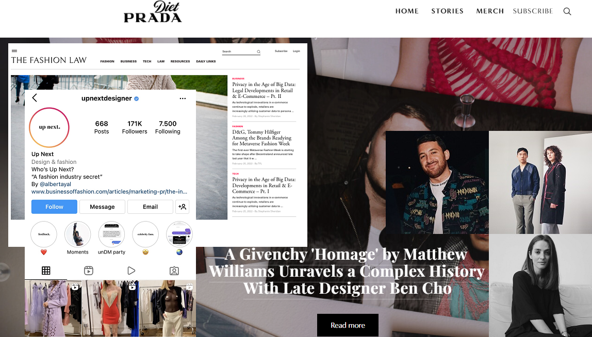The height and width of the screenshot is (337, 592).
Task: Click the back arrow on upnextdesigner profile
Action: click(x=35, y=98)
